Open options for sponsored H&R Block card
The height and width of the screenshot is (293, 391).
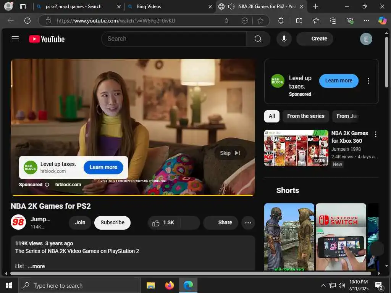point(368,81)
